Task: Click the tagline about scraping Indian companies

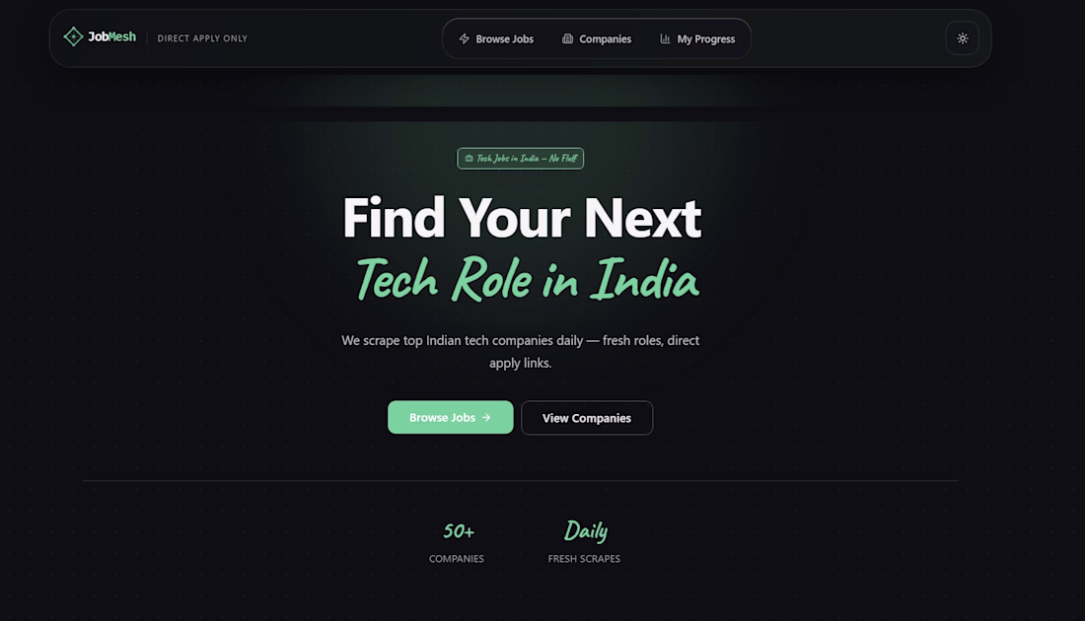Action: pyautogui.click(x=521, y=351)
